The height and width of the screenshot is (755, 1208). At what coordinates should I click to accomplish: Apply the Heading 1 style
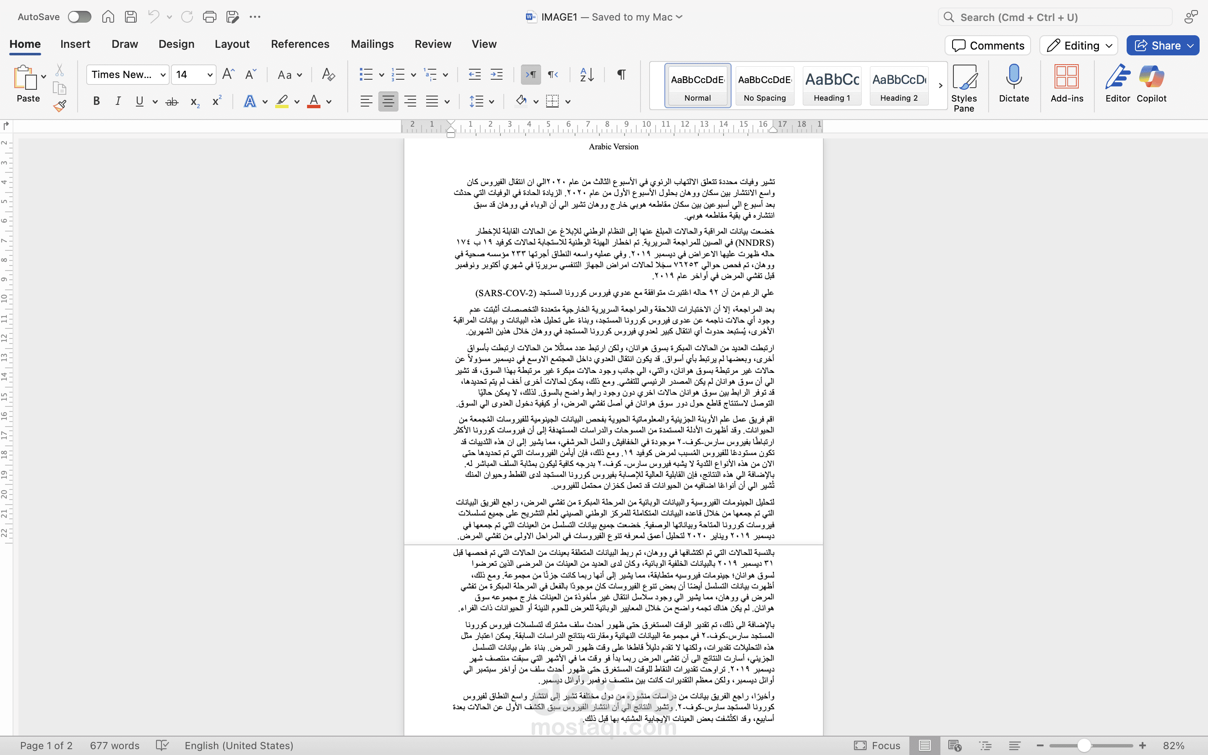pyautogui.click(x=832, y=86)
